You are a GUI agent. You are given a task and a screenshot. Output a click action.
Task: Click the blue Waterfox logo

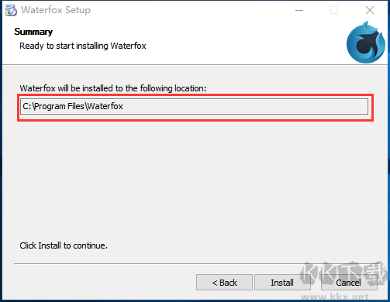pos(366,43)
